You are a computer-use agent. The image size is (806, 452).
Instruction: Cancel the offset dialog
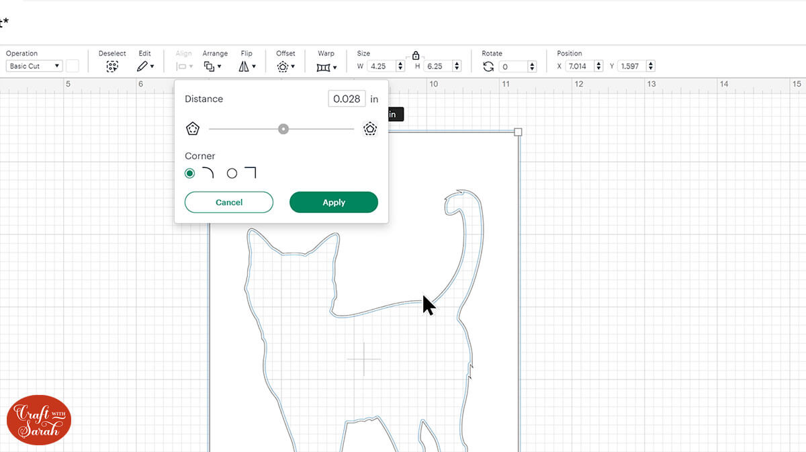(229, 202)
